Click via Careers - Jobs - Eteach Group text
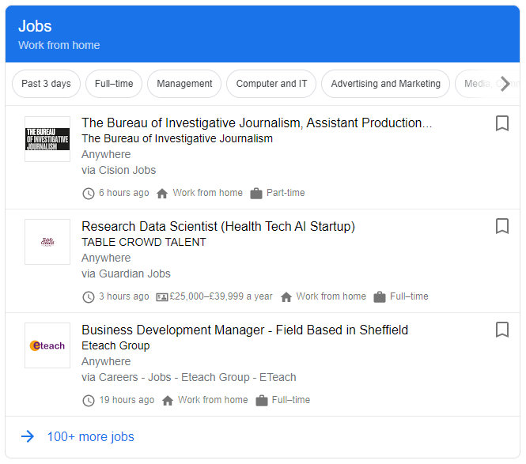This screenshot has height=464, width=526. pos(189,378)
